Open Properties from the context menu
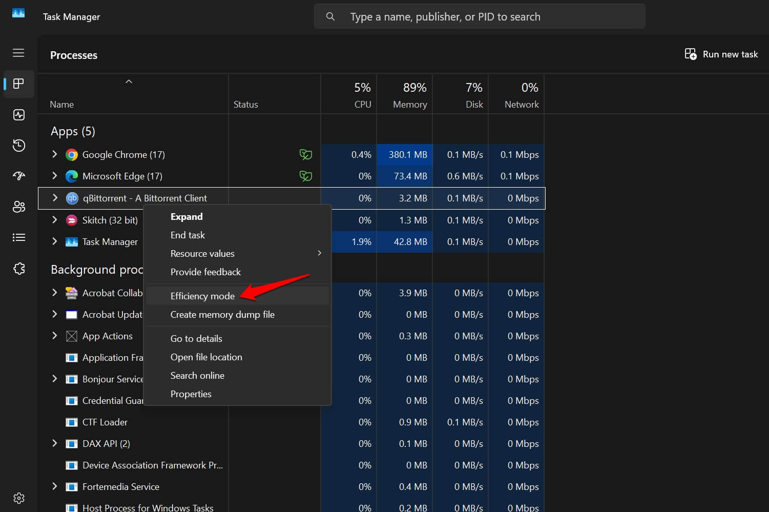The width and height of the screenshot is (769, 512). point(237,394)
